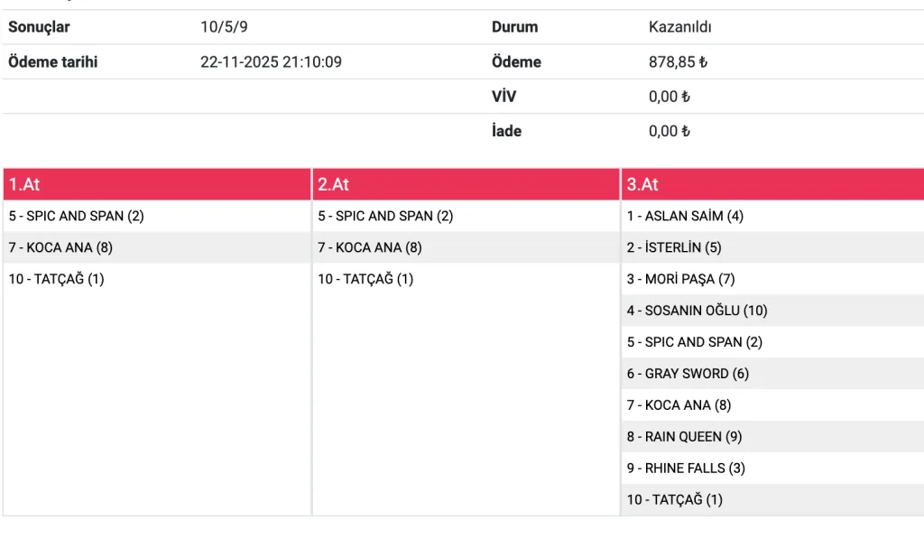Select TATÇAĞ in the 2.At column
Screen dimensions: 924x548
pyautogui.click(x=365, y=279)
